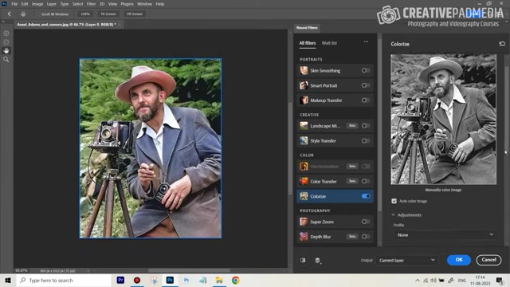This screenshot has width=510, height=287.
Task: Open the Layer menu
Action: (x=51, y=4)
